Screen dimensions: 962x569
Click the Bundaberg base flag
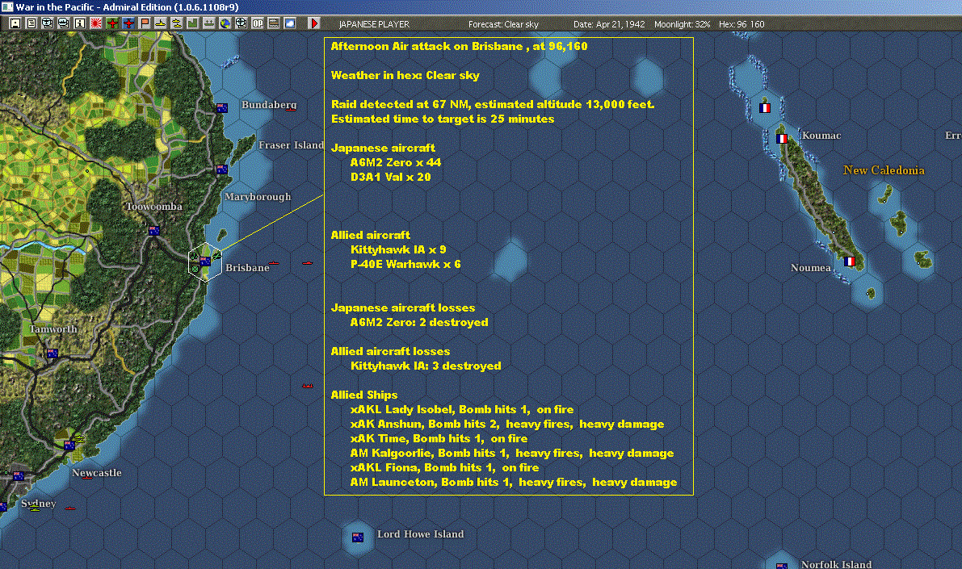(222, 108)
